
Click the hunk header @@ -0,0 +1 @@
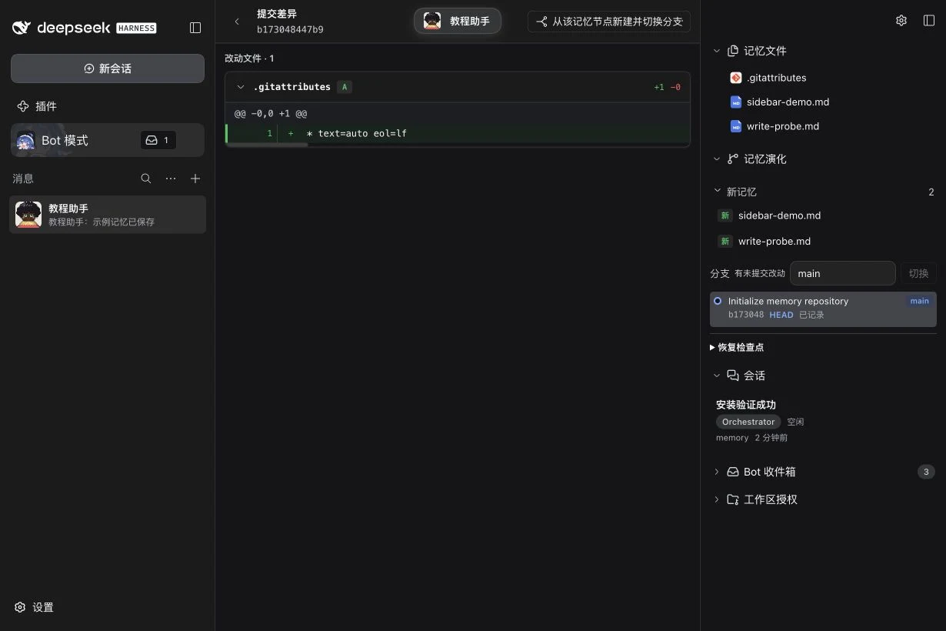click(x=271, y=113)
